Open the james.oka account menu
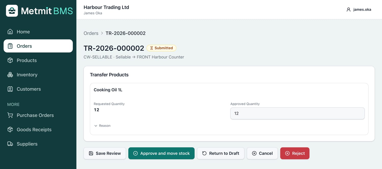Image resolution: width=382 pixels, height=169 pixels. click(x=359, y=9)
